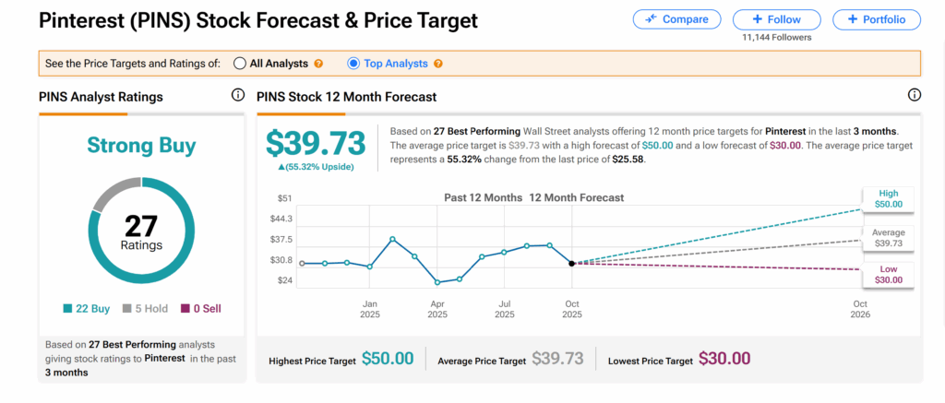Click the black Oct 2025 chart data point
The height and width of the screenshot is (403, 945).
pyautogui.click(x=572, y=264)
